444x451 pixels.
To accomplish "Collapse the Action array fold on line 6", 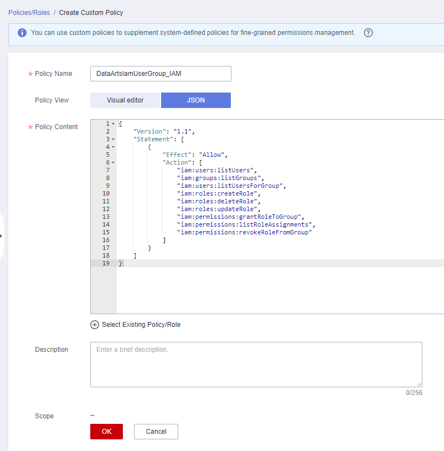I will tap(113, 162).
